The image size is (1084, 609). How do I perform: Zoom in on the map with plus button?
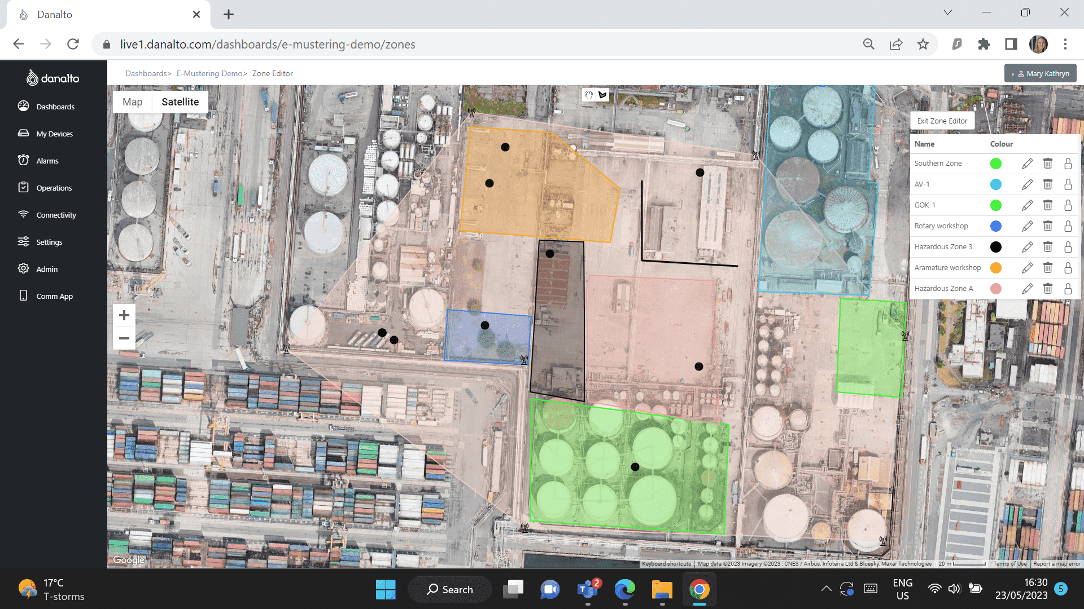pyautogui.click(x=124, y=315)
